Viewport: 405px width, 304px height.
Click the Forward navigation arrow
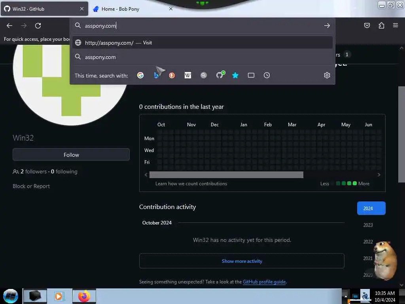click(24, 26)
